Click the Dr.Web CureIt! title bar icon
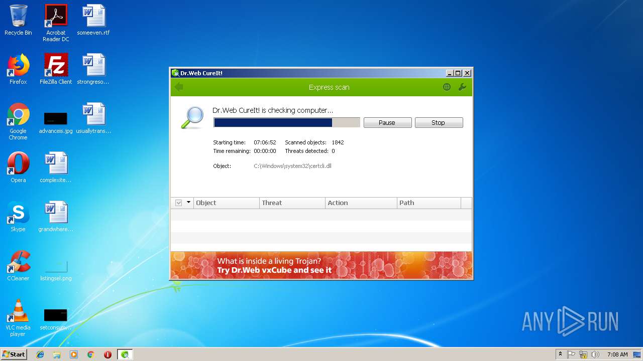The height and width of the screenshot is (361, 643). pos(175,73)
